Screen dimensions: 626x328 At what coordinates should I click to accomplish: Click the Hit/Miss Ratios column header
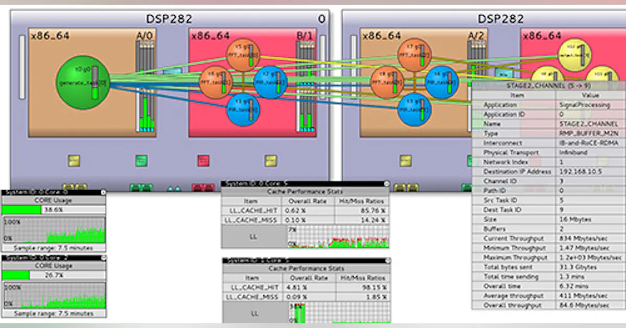click(x=360, y=200)
